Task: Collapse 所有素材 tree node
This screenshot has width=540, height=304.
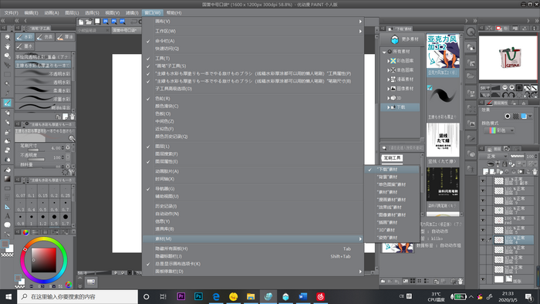Action: (x=384, y=52)
